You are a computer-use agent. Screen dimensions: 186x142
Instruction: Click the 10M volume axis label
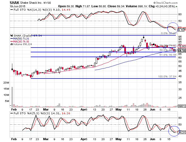(6, 95)
